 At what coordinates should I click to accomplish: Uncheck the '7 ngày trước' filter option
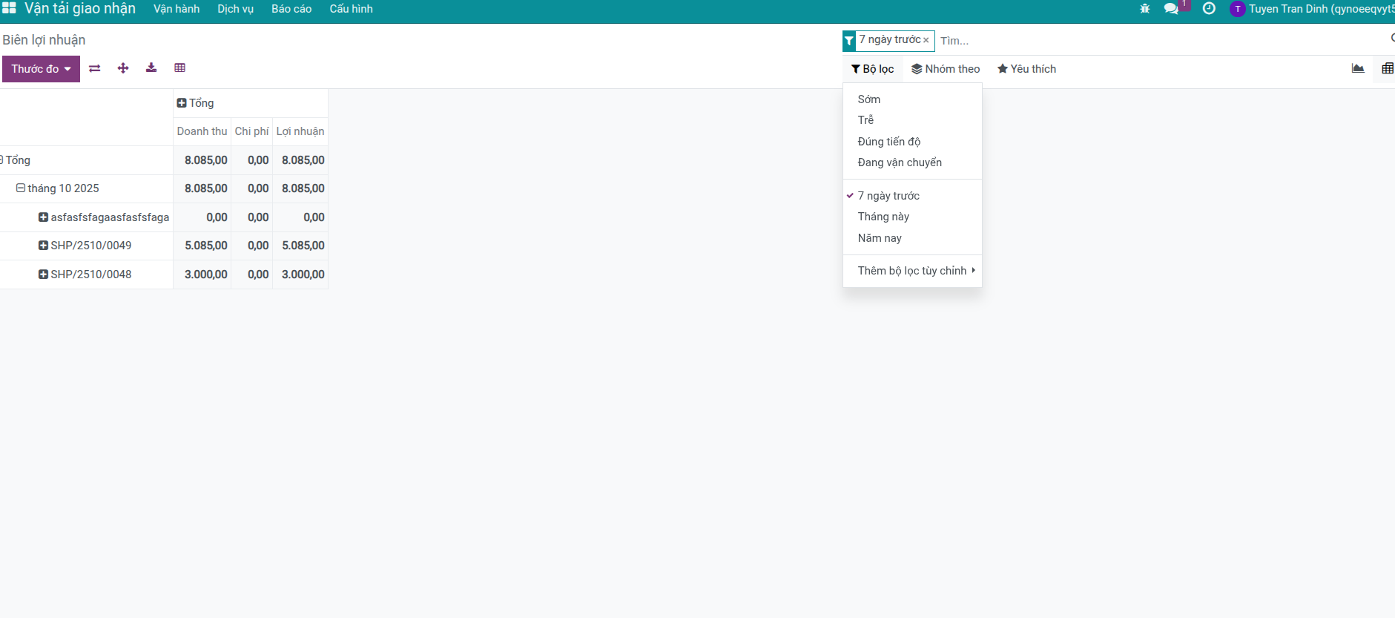point(888,196)
